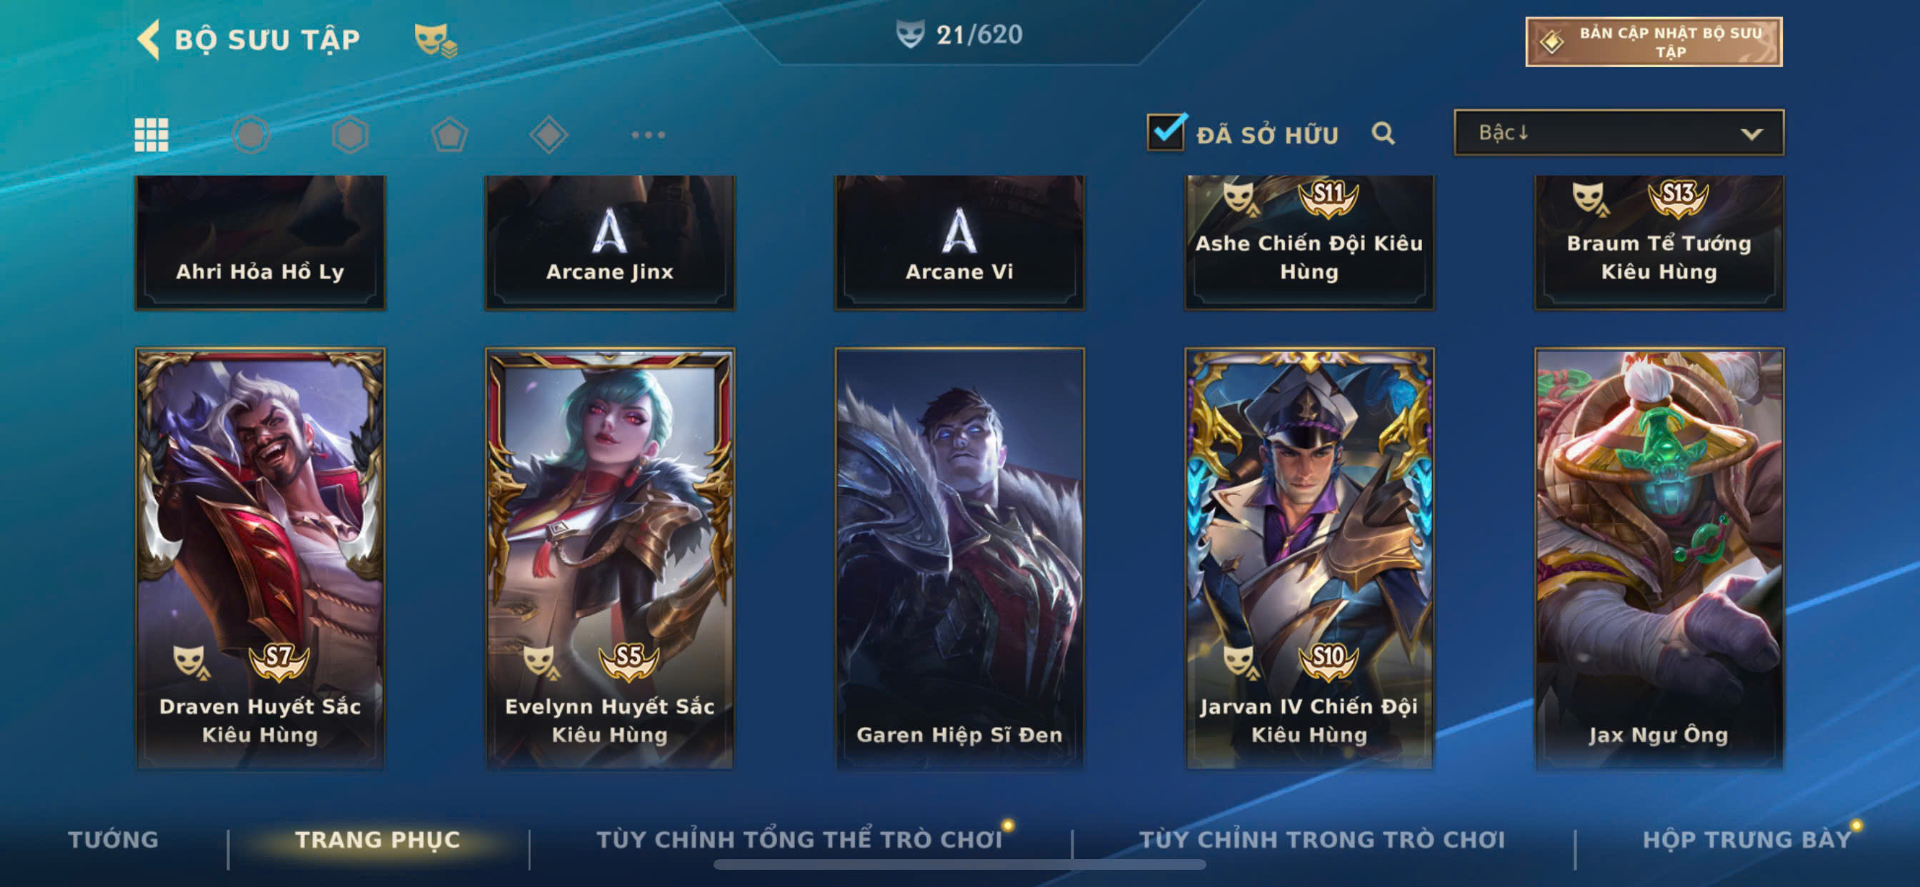Go back using the Bộ Sưu Tập arrow
The height and width of the screenshot is (887, 1920).
[x=149, y=39]
